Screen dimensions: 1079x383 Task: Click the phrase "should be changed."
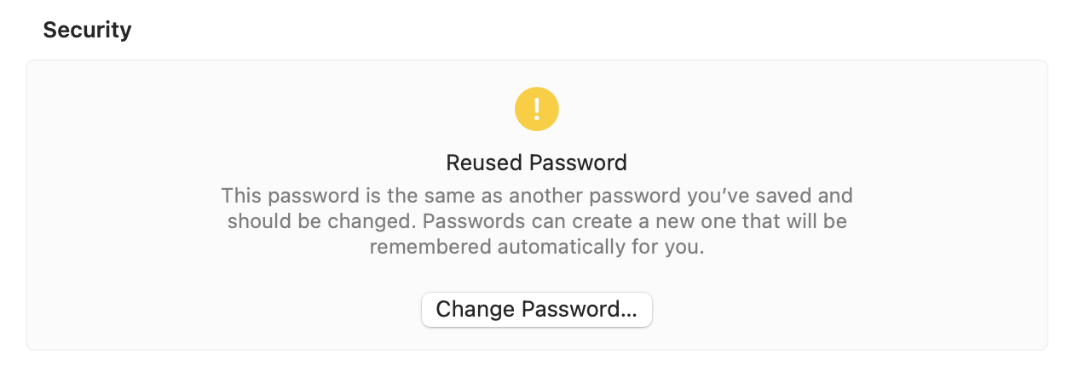coord(322,222)
